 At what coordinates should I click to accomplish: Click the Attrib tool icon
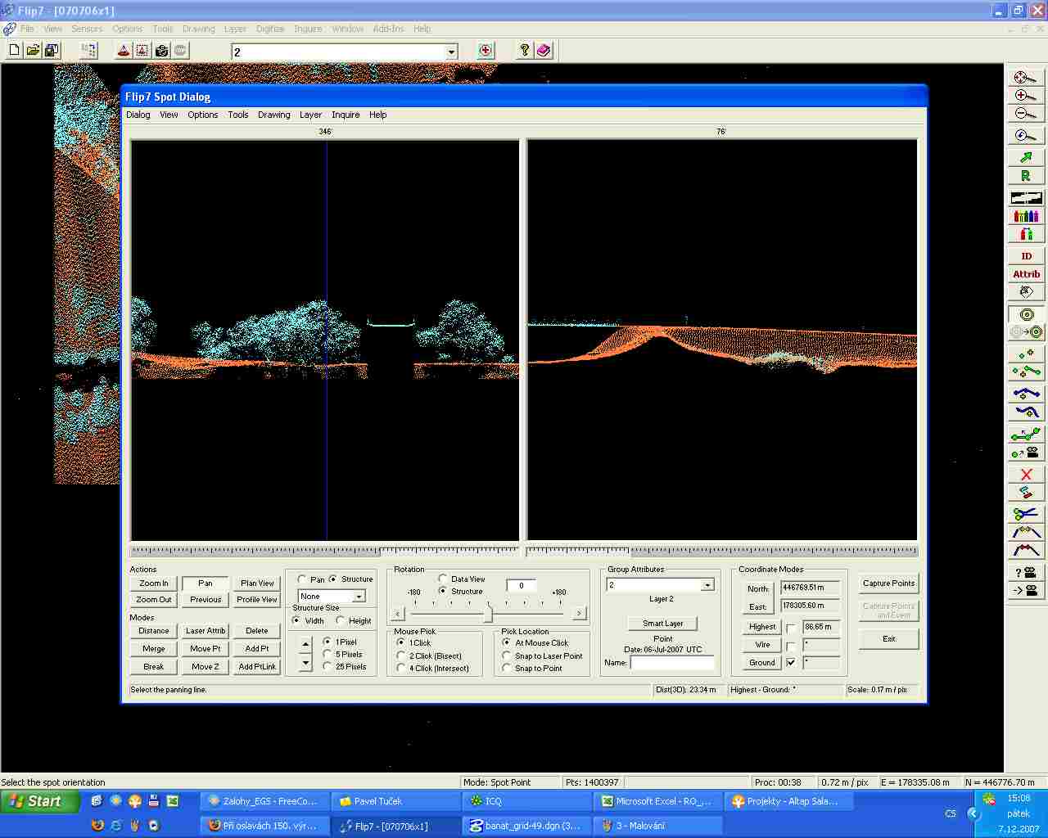(x=1026, y=274)
